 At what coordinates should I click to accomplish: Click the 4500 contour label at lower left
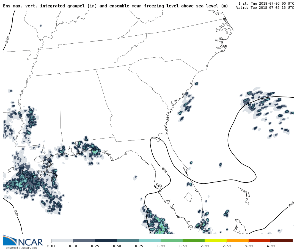(16, 213)
